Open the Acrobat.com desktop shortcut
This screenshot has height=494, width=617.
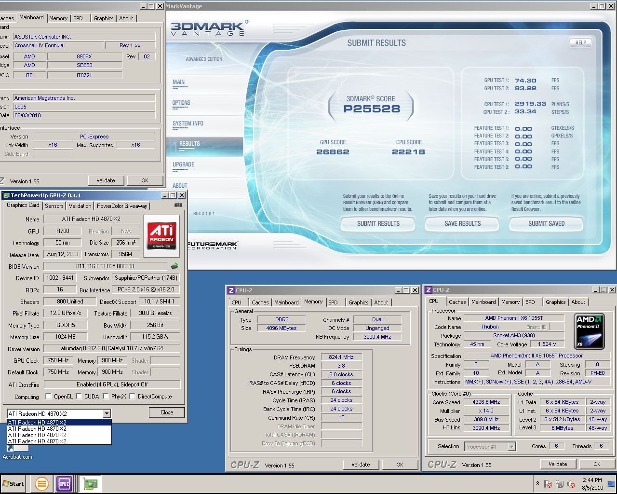click(x=17, y=453)
